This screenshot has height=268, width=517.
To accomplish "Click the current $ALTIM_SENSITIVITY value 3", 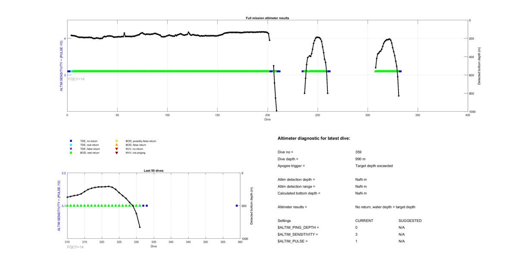I will 357,234.
